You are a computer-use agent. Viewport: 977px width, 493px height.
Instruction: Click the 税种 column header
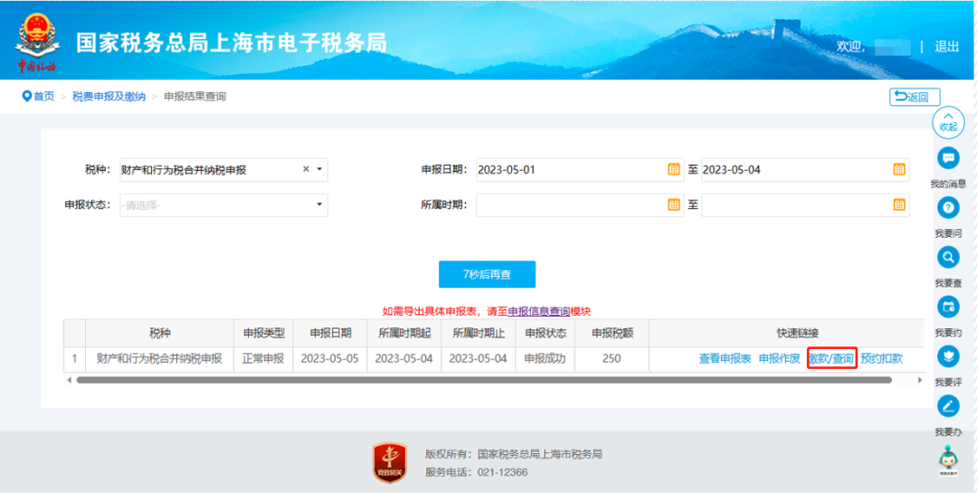159,334
